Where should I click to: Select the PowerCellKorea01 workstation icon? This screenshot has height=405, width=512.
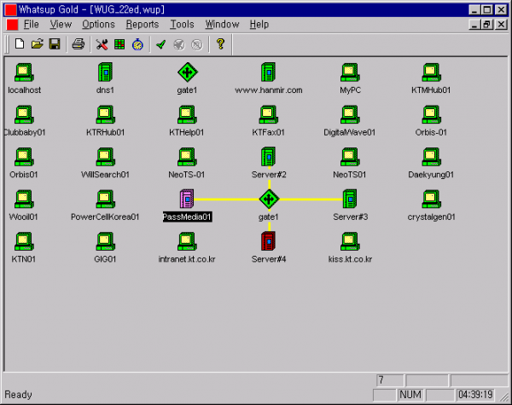106,199
